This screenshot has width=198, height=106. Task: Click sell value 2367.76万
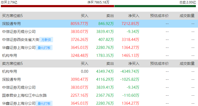(x=105, y=95)
